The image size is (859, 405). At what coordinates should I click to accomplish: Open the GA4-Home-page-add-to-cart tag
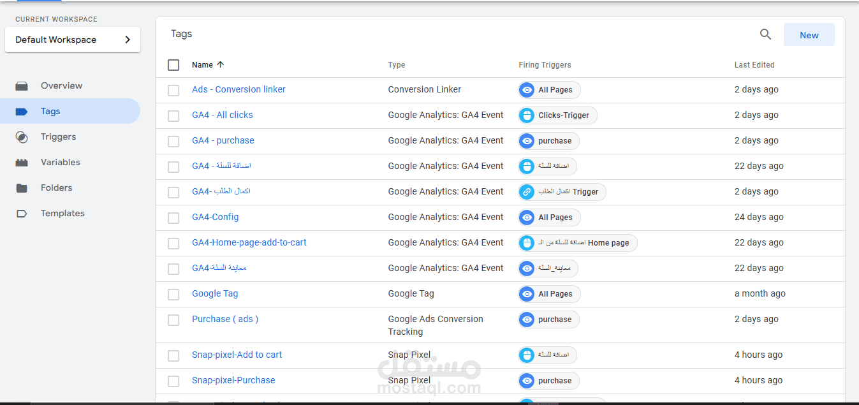point(249,242)
